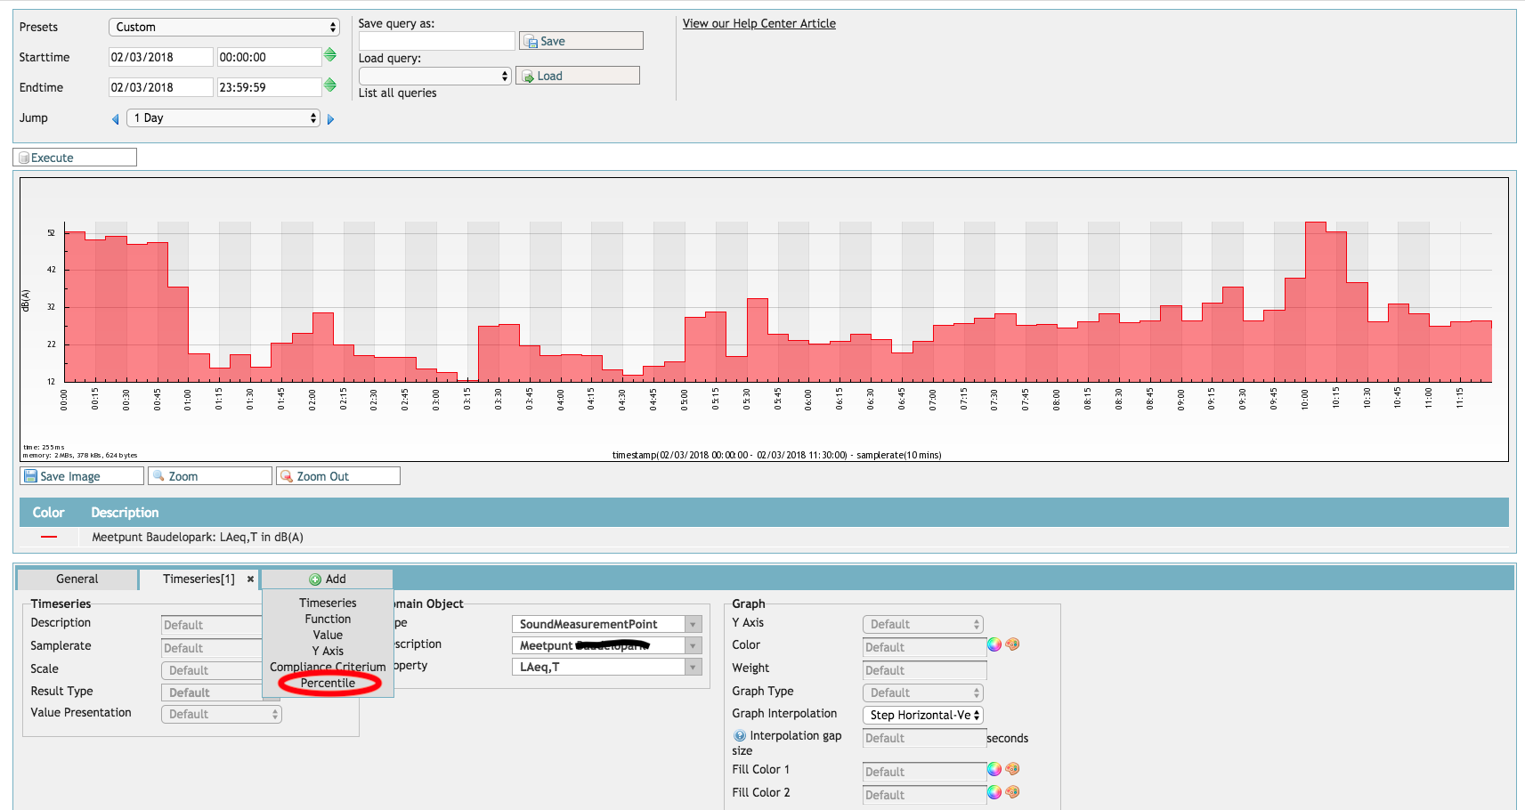1525x810 pixels.
Task: Switch to the General tab
Action: (77, 579)
